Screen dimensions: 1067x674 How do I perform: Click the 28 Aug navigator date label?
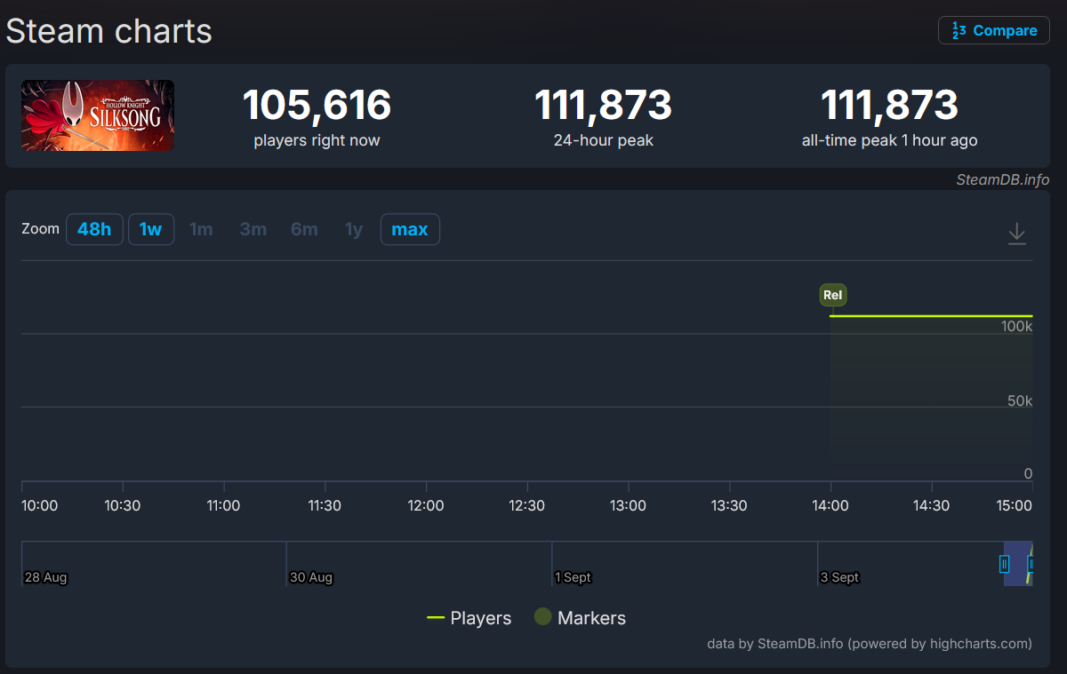click(46, 577)
